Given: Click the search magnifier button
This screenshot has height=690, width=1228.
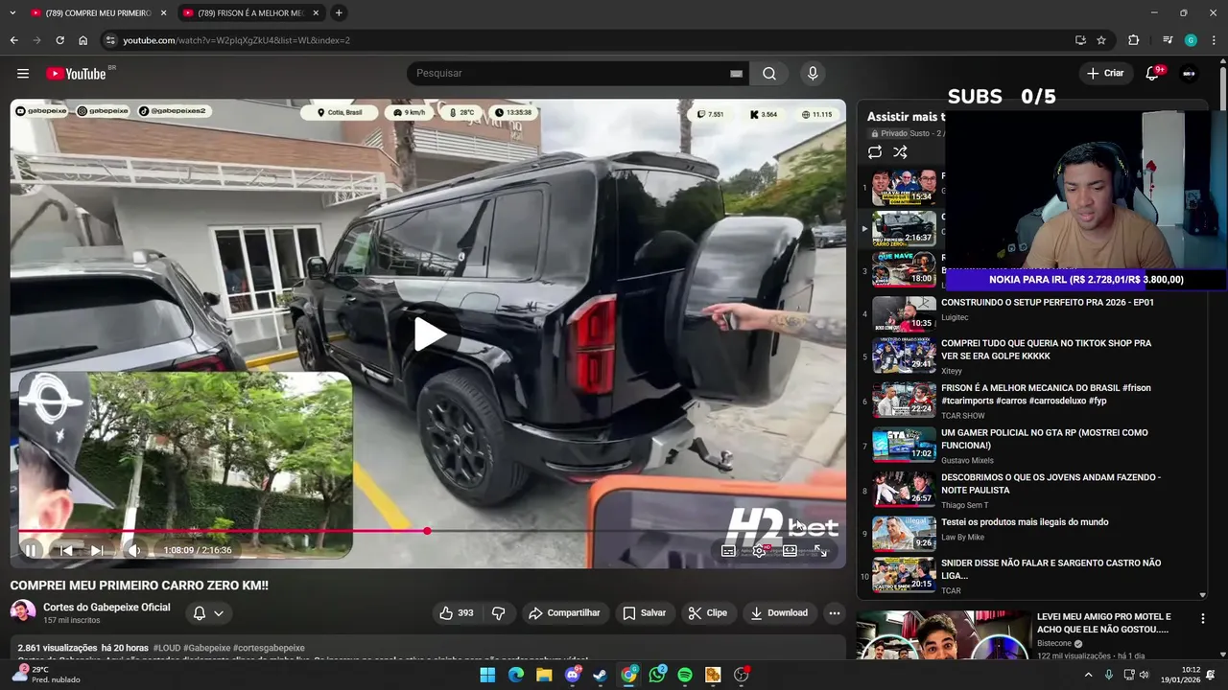Looking at the screenshot, I should pyautogui.click(x=769, y=74).
